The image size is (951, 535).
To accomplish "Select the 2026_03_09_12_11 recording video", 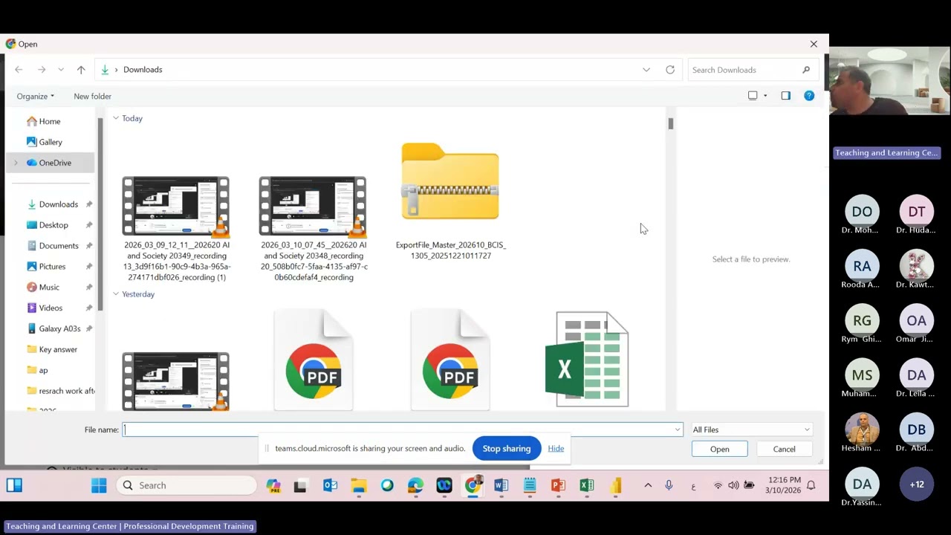I will click(x=177, y=229).
